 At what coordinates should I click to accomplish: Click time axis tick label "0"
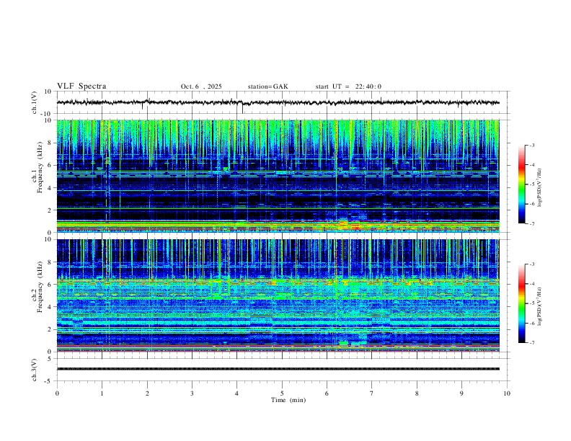point(57,393)
